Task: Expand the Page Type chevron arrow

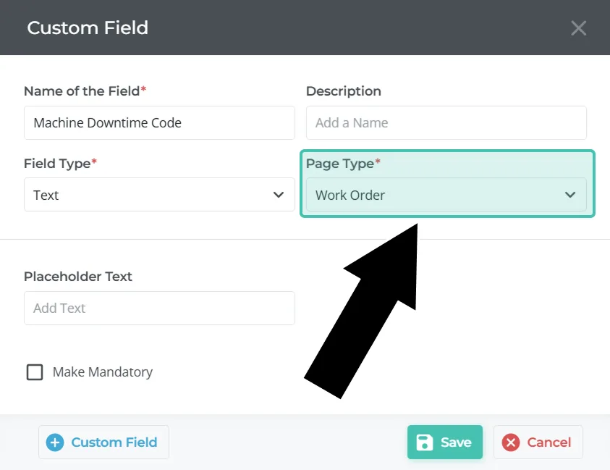Action: pos(570,195)
